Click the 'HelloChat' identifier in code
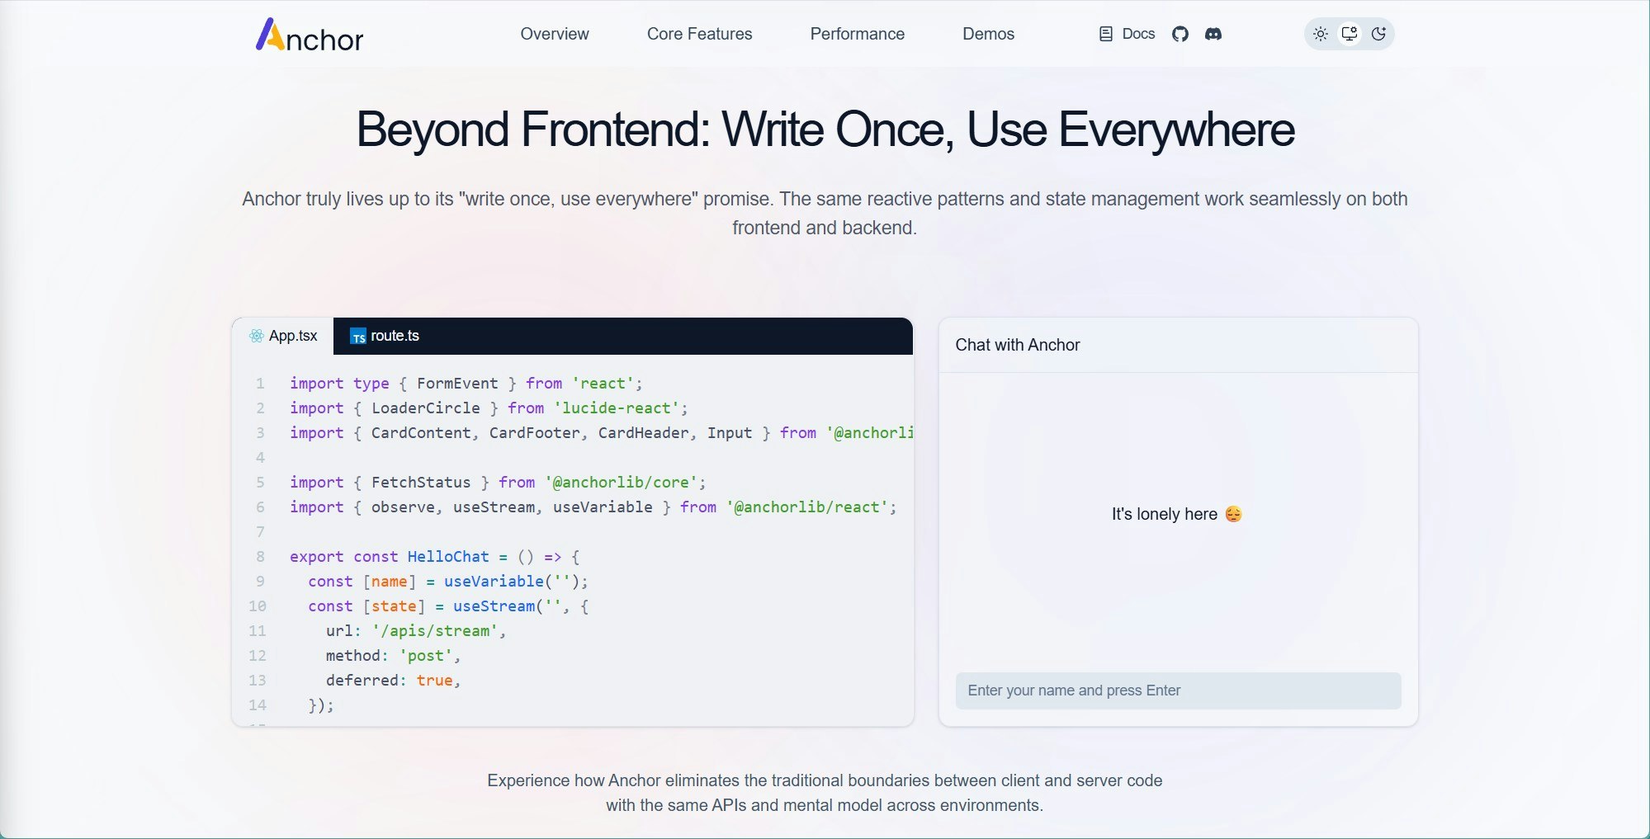 [448, 557]
